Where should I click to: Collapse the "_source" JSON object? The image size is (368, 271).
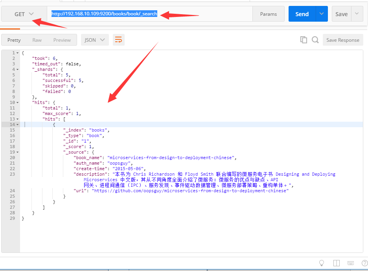[17, 152]
